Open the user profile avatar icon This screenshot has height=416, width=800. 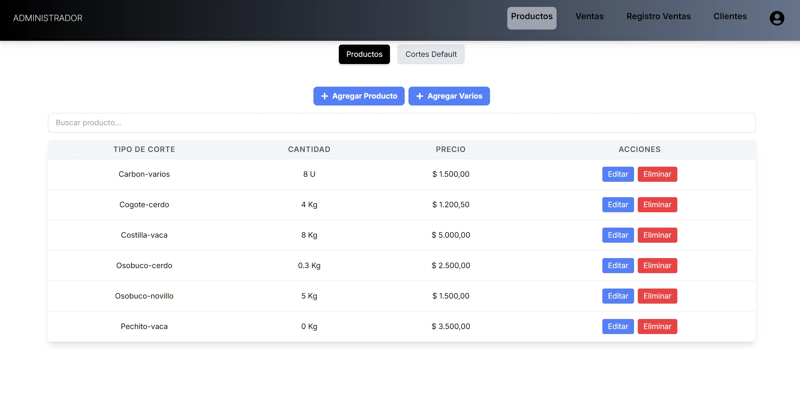777,18
